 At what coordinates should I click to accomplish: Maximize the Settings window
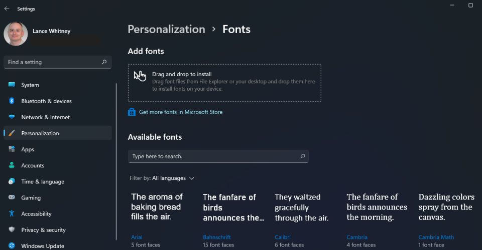pyautogui.click(x=470, y=5)
